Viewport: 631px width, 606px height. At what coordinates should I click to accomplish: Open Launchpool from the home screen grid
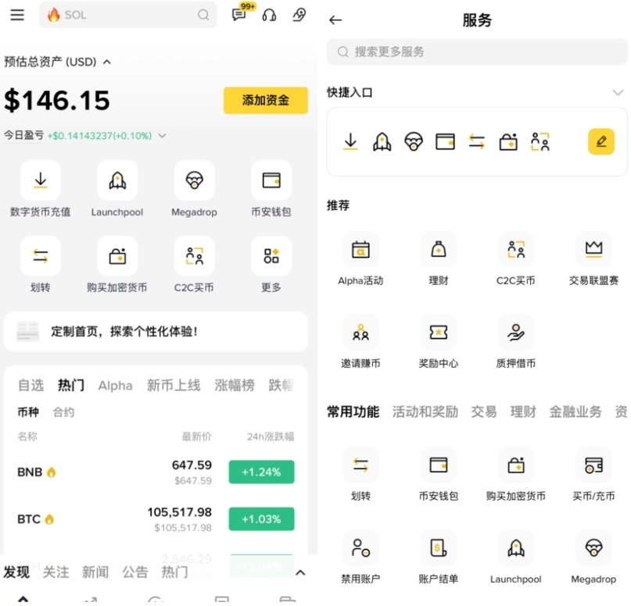[x=117, y=180]
